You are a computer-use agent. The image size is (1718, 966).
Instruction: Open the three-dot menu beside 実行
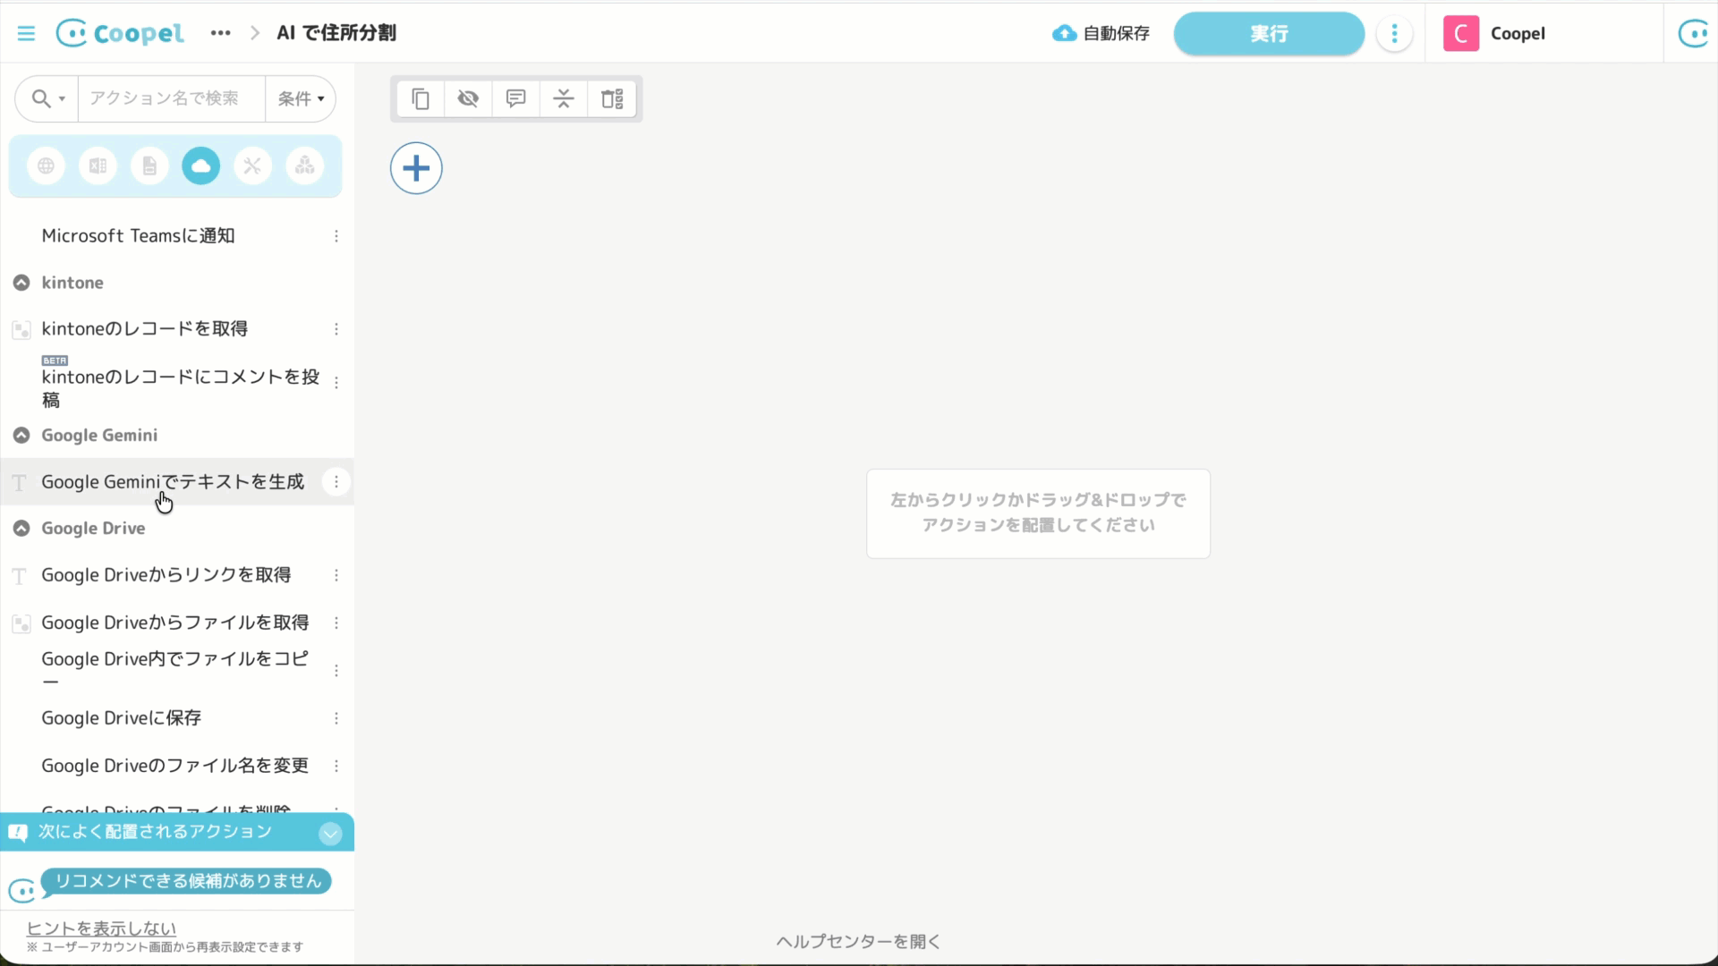click(x=1394, y=34)
